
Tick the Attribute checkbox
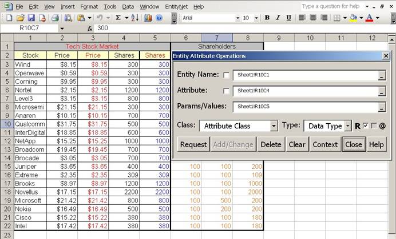(226, 91)
